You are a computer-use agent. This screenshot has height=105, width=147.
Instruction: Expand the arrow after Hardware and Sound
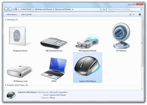[53, 9]
